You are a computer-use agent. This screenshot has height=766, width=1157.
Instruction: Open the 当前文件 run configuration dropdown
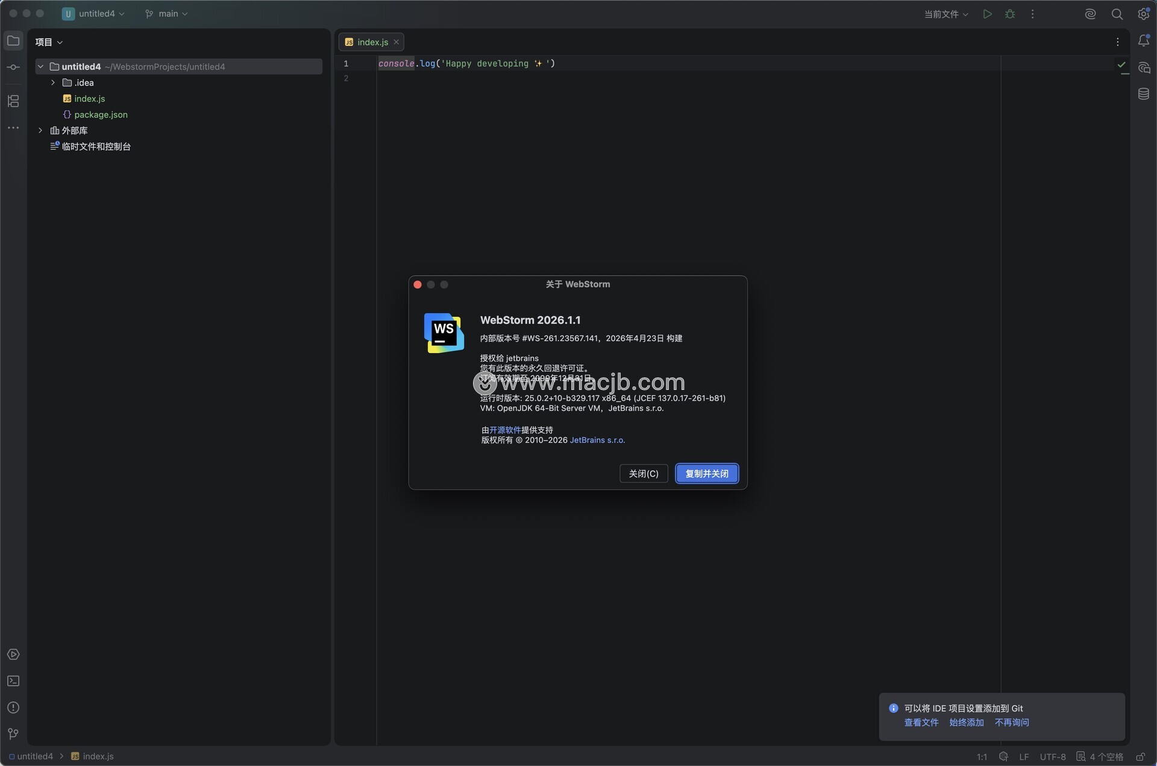pos(946,14)
